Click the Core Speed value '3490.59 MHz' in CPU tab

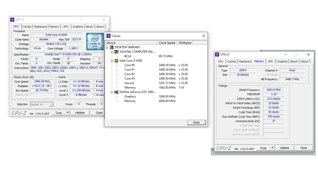coord(42,81)
